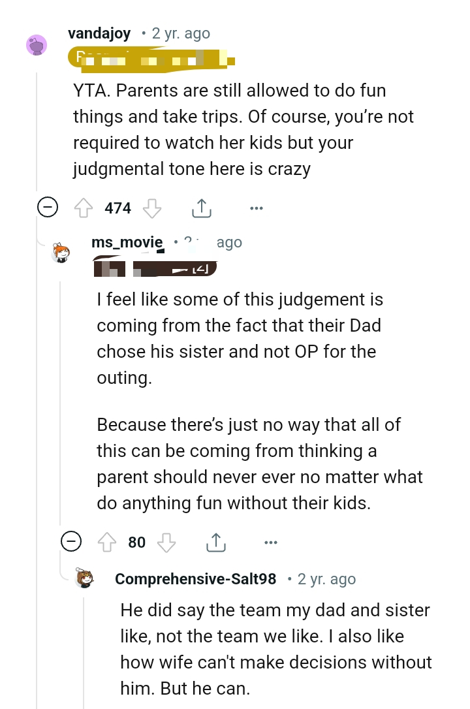
Task: Open vandajoy's profile
Action: (99, 33)
